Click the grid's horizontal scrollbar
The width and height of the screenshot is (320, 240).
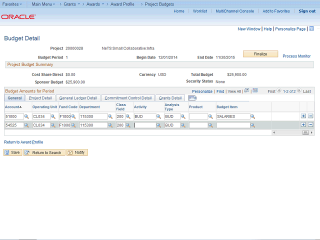click(292, 132)
